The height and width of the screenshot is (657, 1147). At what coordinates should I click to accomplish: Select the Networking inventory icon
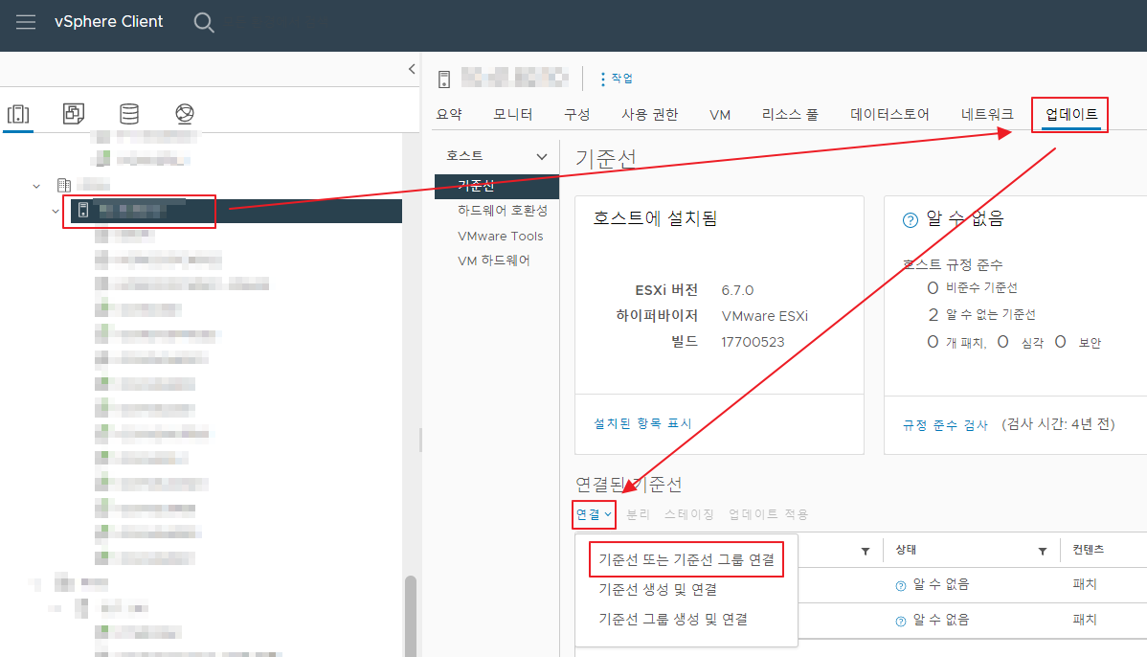point(185,114)
